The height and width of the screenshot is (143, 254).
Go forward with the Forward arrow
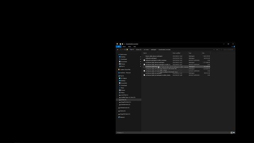tap(121, 50)
